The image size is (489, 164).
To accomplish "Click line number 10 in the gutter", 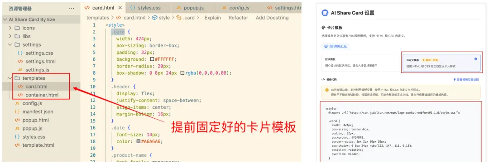I will [93, 87].
